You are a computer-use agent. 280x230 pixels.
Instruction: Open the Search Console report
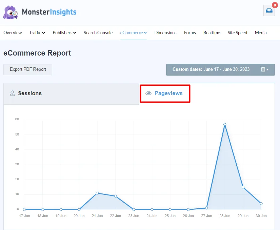coord(98,33)
